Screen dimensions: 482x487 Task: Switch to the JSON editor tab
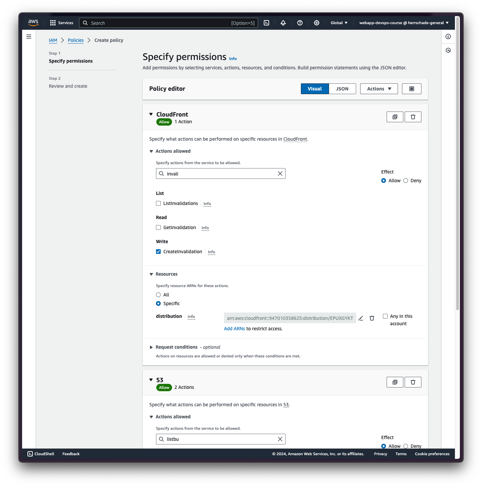[x=342, y=89]
